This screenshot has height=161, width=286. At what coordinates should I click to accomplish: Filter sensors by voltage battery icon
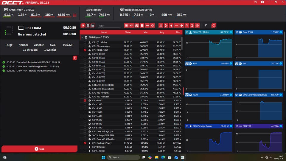tap(166, 26)
